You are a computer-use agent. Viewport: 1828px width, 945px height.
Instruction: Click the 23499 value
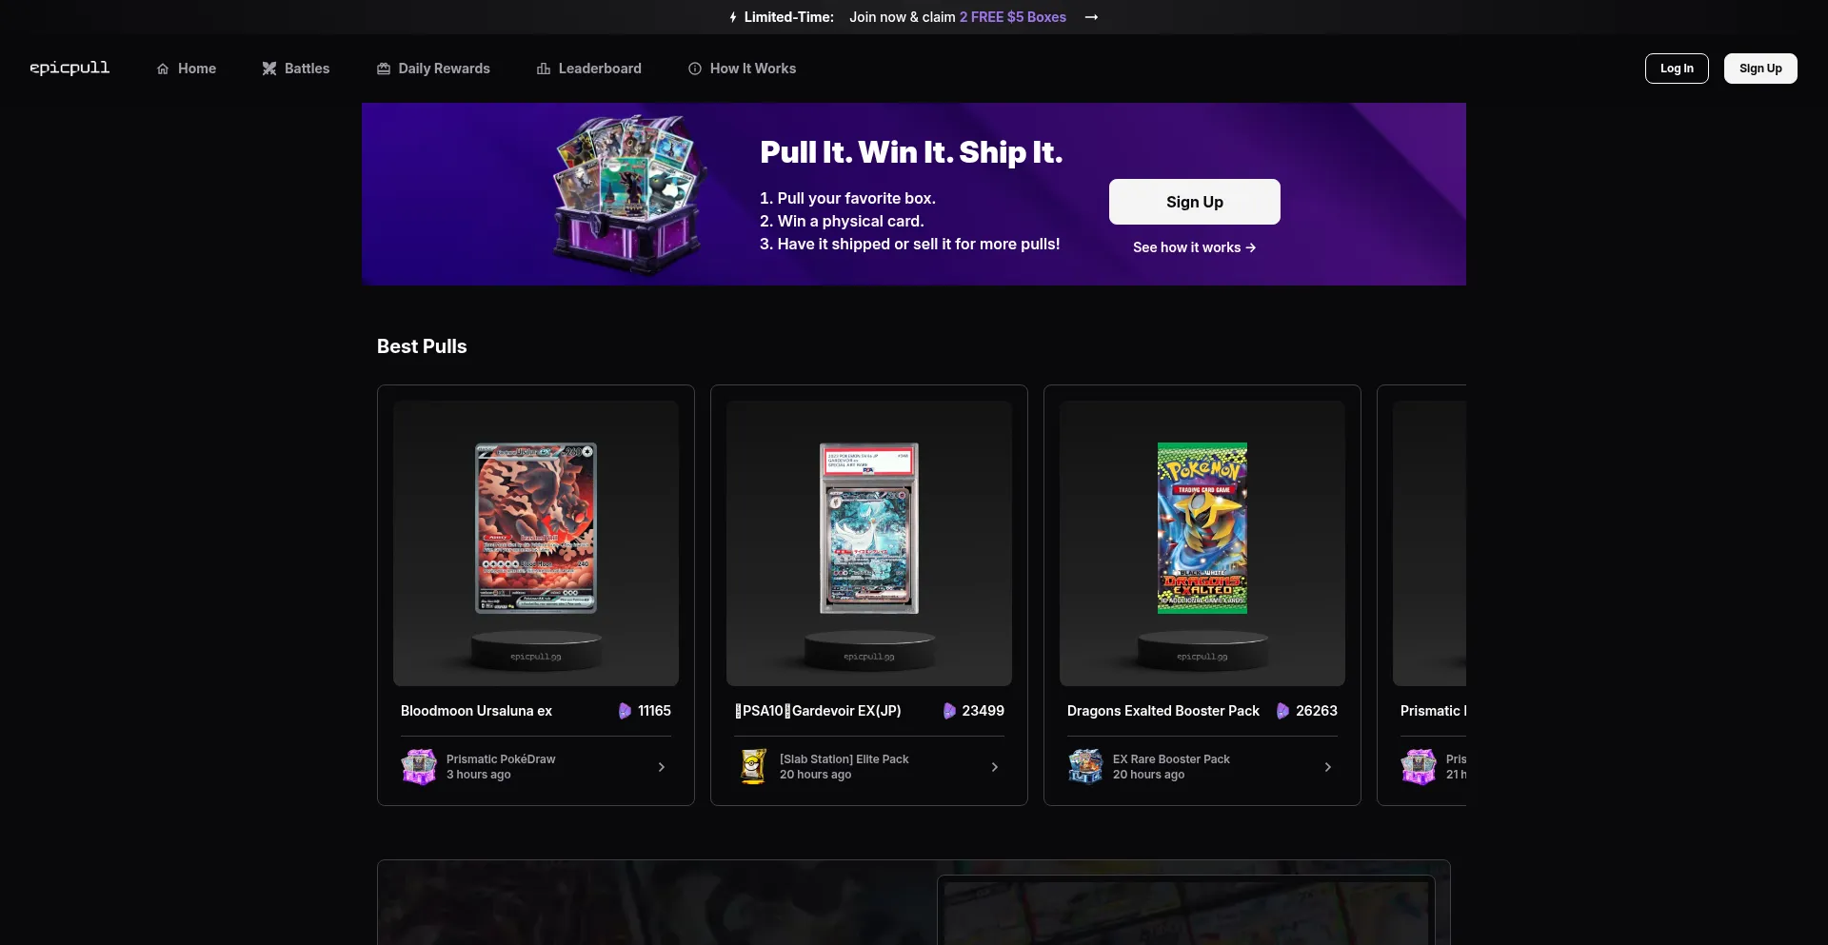pos(983,711)
